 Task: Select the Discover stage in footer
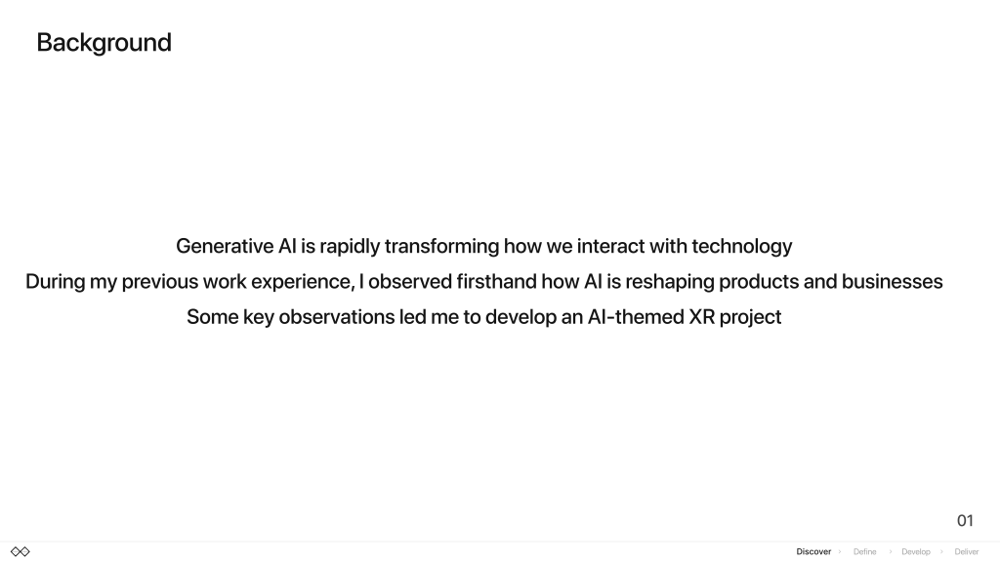pos(813,552)
